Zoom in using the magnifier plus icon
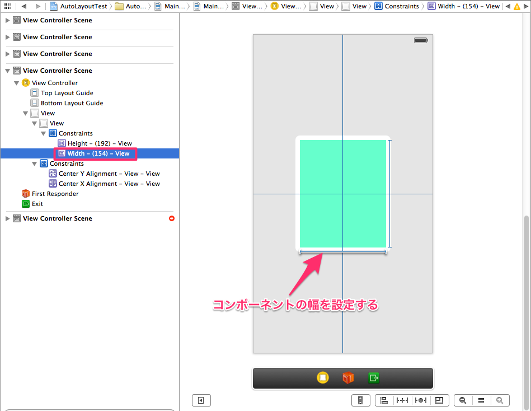 coord(500,400)
